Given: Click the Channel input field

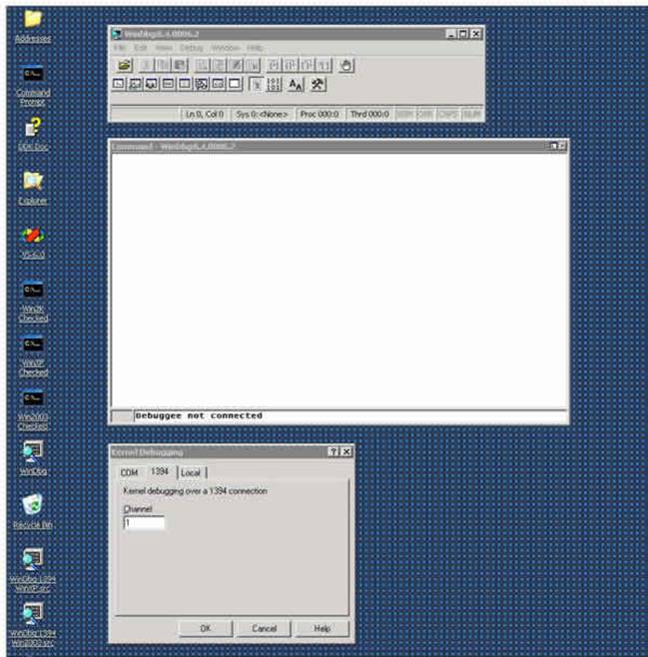Looking at the screenshot, I should point(145,522).
